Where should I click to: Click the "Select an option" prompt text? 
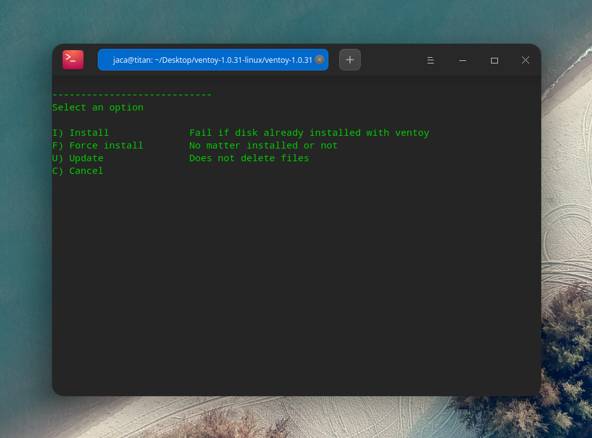98,107
